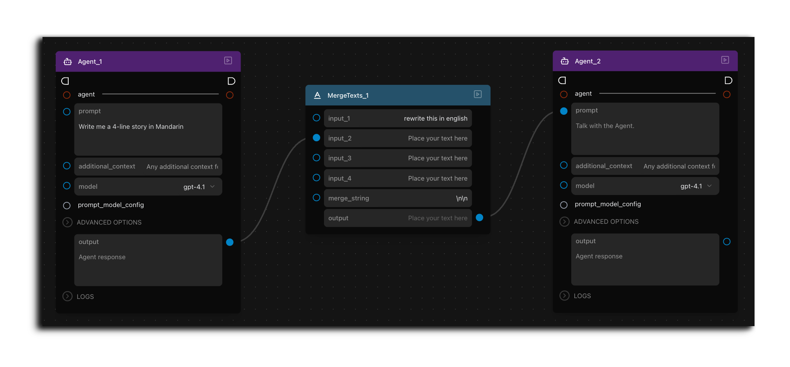This screenshot has width=790, height=367.
Task: Run the MergeTexts_1 node play icon
Action: coord(478,95)
